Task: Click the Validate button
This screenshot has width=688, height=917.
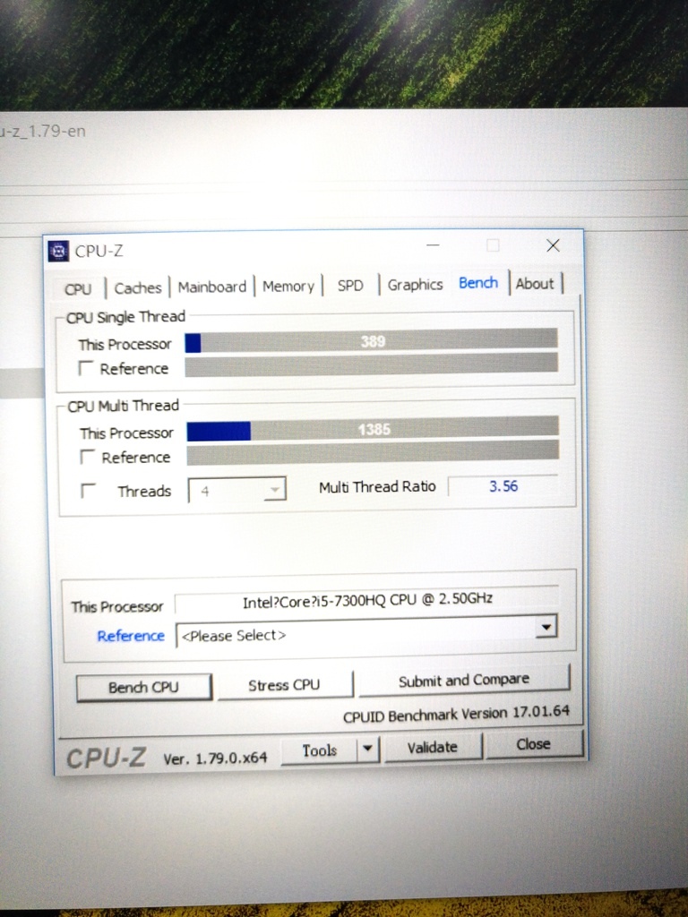Action: (x=433, y=748)
